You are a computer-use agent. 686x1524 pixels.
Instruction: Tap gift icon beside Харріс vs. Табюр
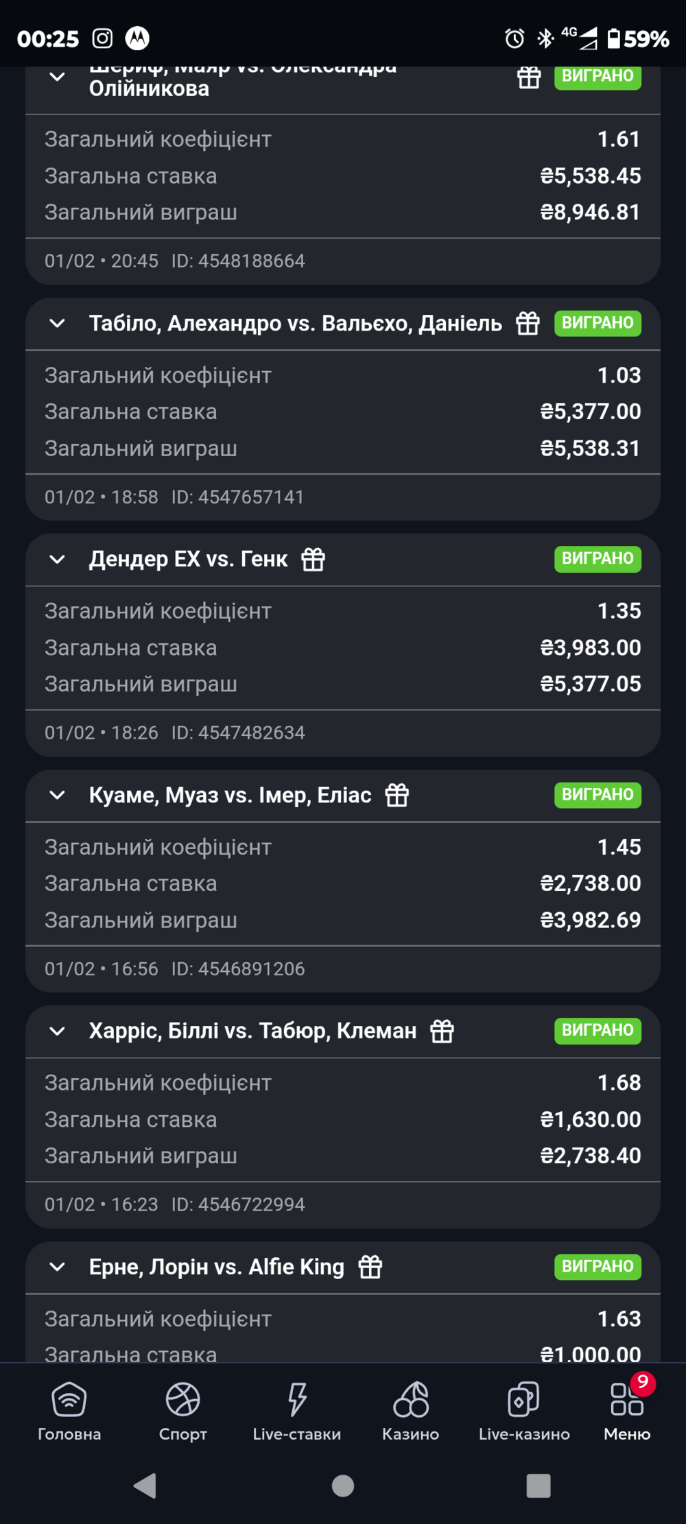click(x=442, y=1031)
